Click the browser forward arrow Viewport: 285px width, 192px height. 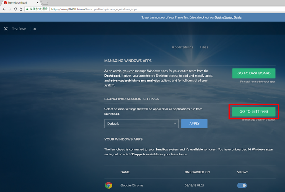10,9
